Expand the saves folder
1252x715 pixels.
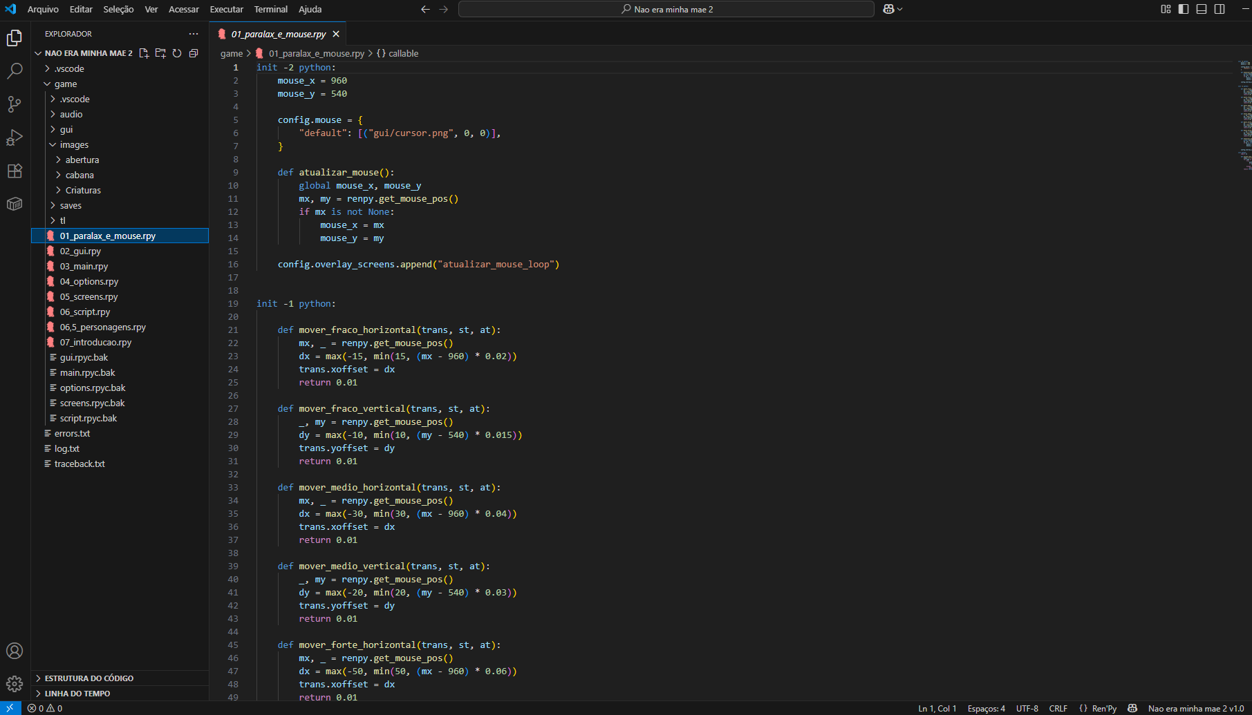click(120, 205)
